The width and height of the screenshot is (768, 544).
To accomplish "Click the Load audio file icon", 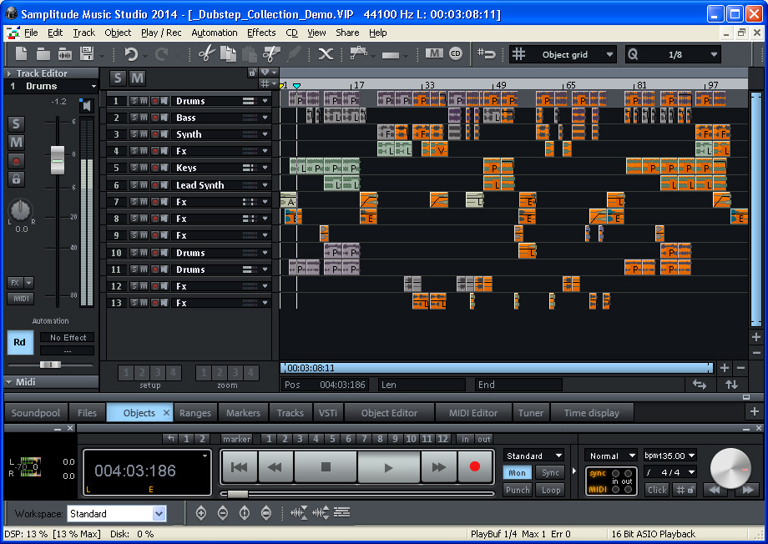I will click(65, 53).
